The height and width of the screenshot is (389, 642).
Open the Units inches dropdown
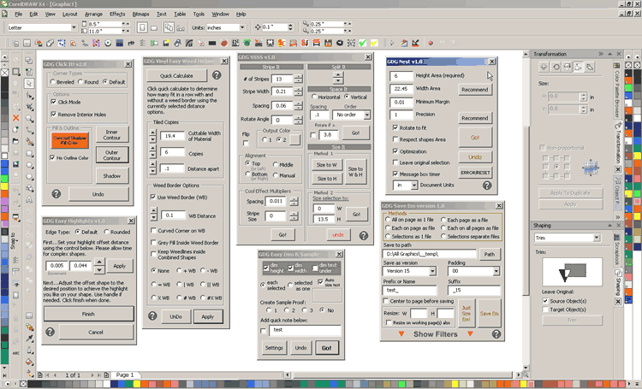242,27
